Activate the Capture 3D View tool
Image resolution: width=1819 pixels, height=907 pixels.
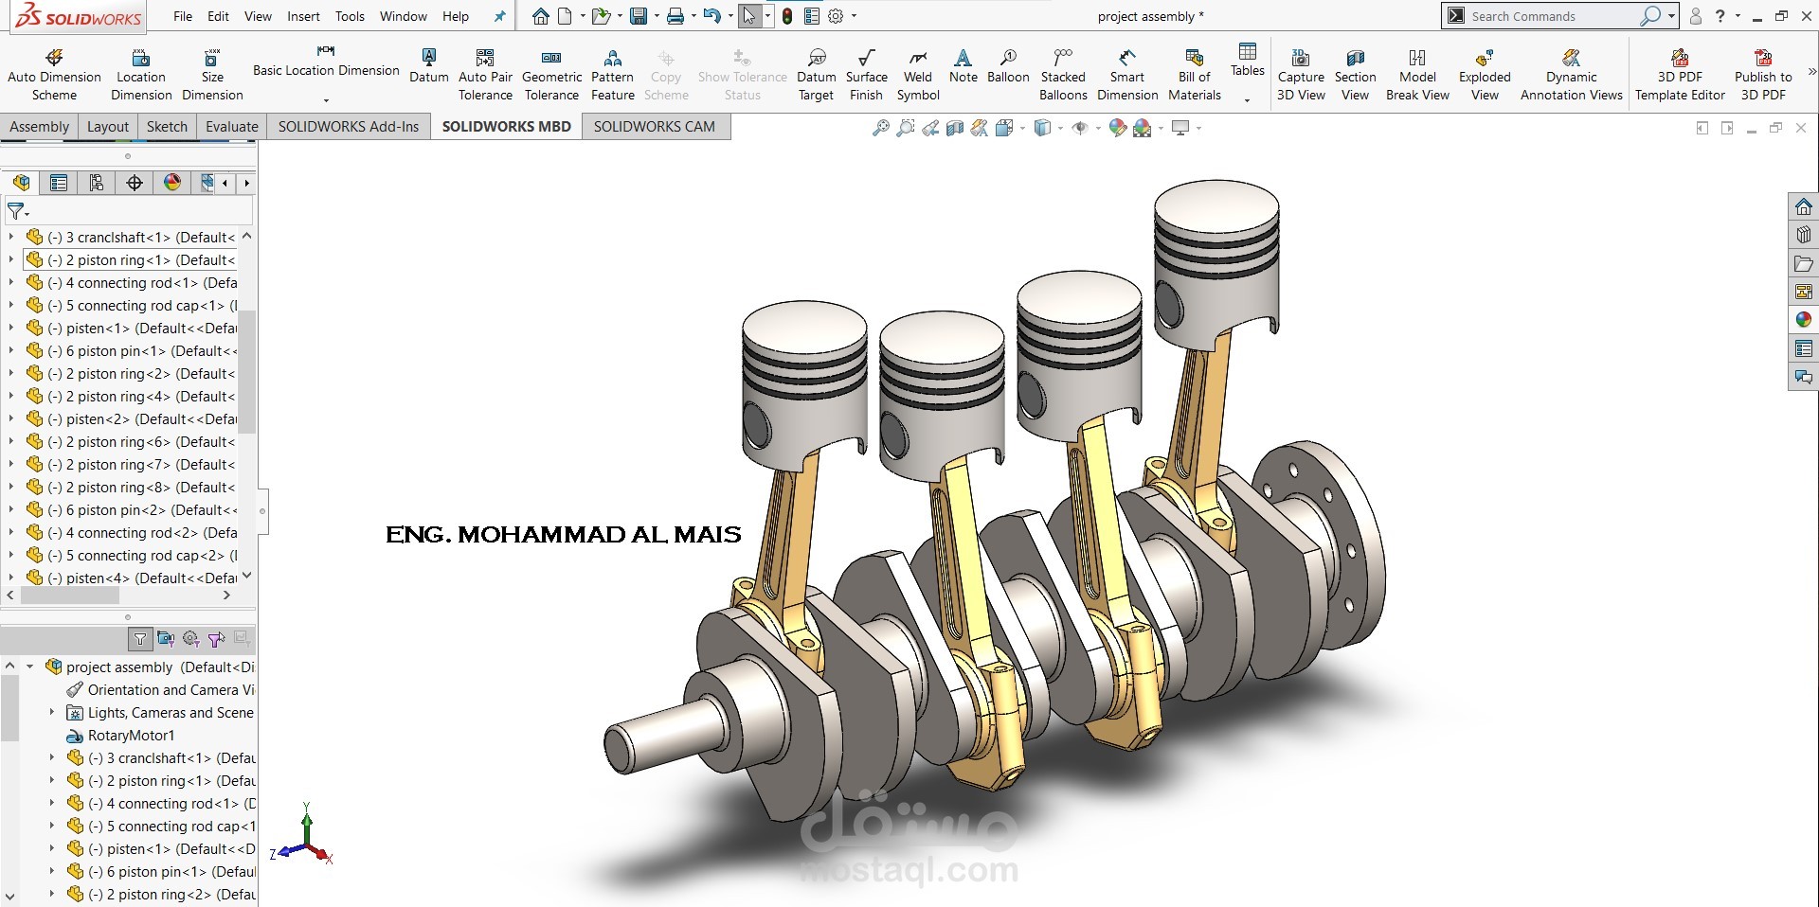click(x=1300, y=71)
